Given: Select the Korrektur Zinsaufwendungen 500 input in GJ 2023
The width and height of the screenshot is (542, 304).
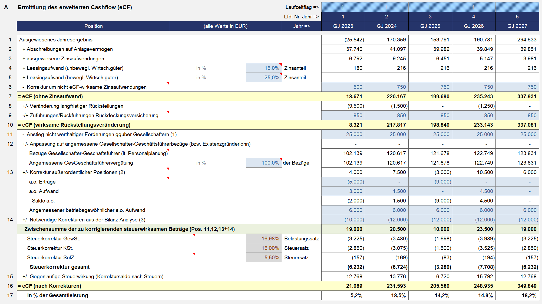Looking at the screenshot, I should point(343,87).
